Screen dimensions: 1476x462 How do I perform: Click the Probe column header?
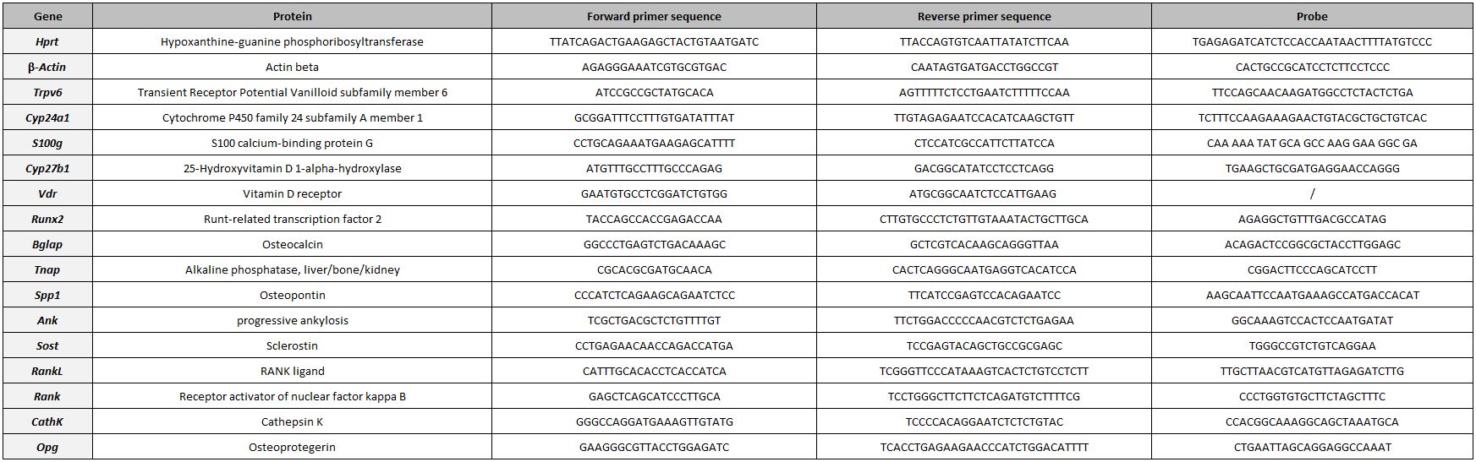(x=1312, y=16)
